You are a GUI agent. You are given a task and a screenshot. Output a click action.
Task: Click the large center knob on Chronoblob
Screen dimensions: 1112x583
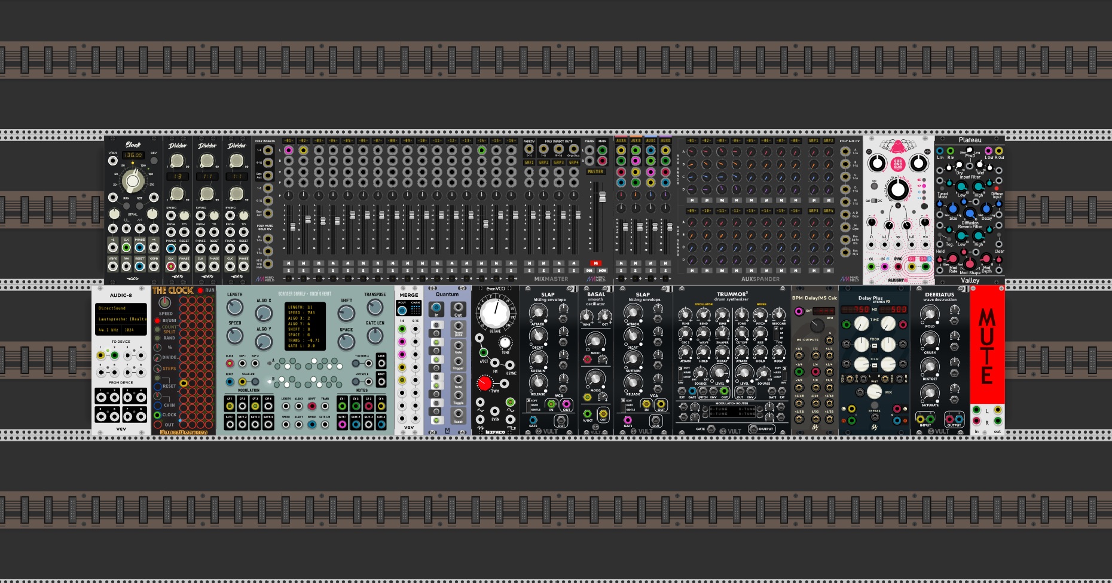coord(898,189)
